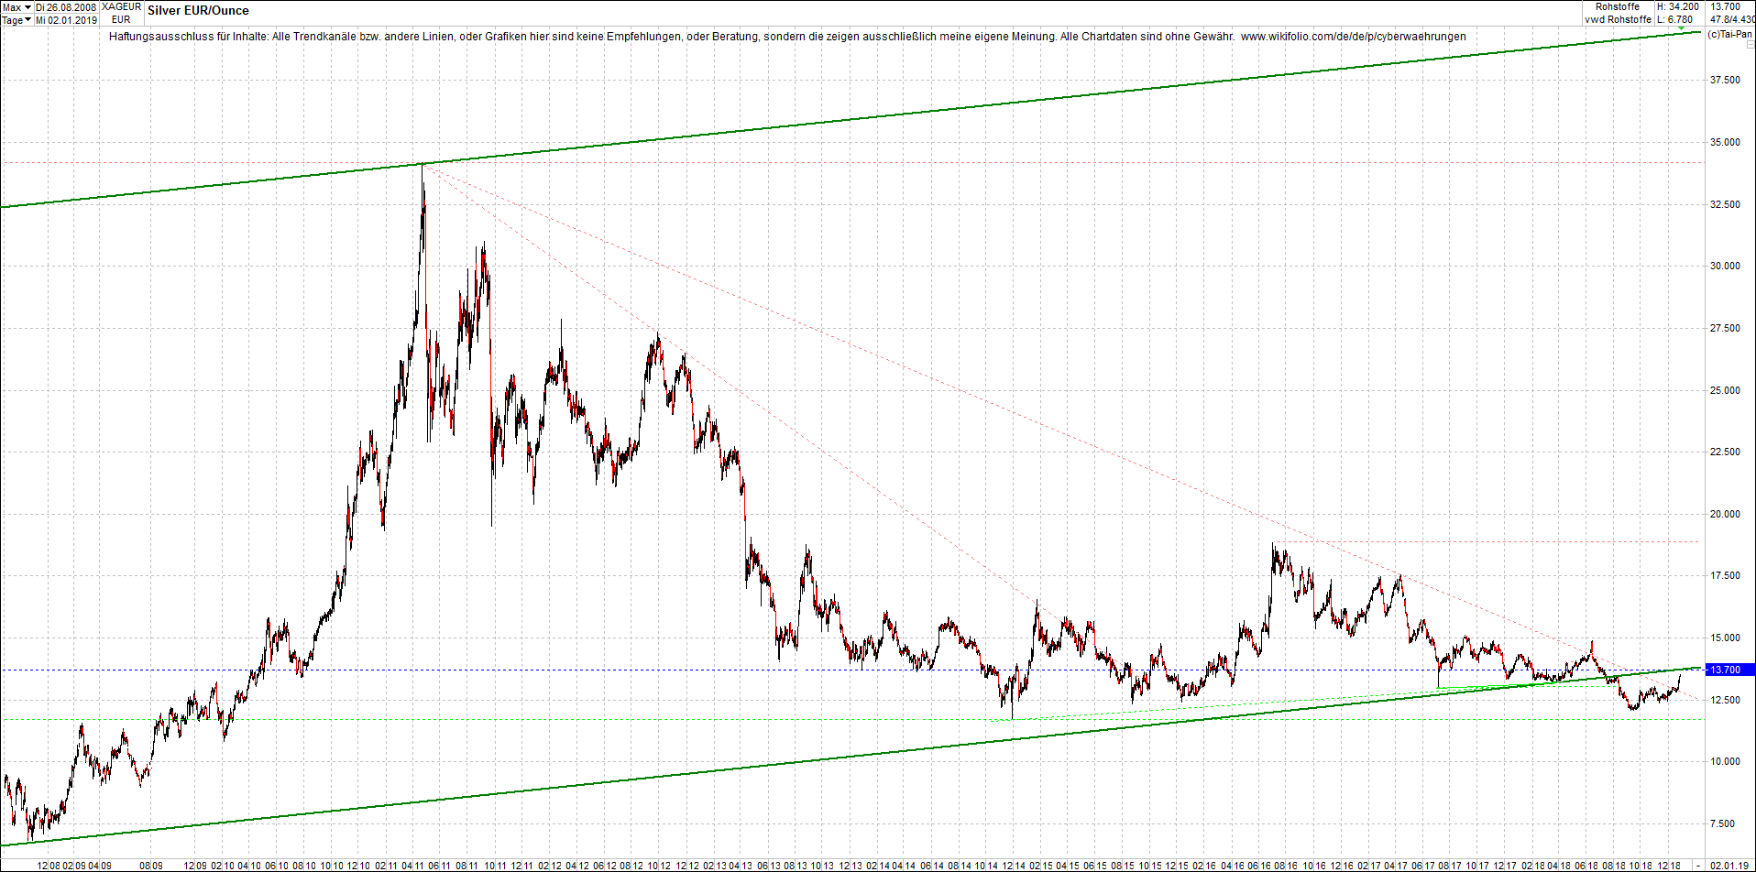Click the L: 6.780 low value
1756x872 pixels.
click(1674, 19)
